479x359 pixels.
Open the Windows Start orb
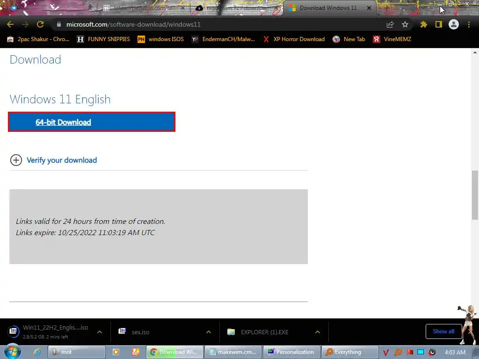click(13, 352)
